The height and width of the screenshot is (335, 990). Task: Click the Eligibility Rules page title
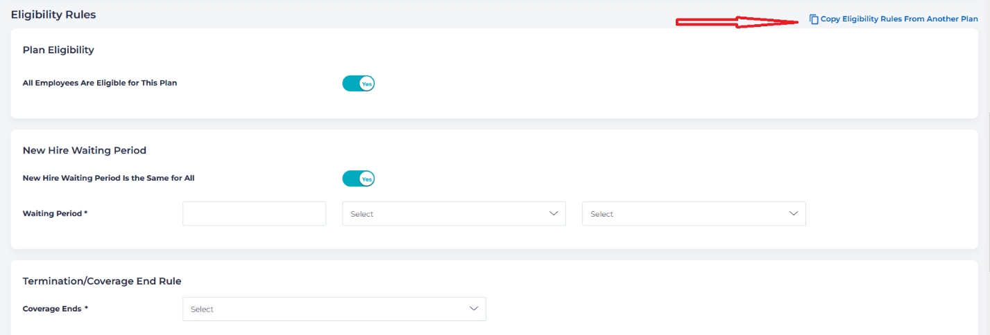click(x=53, y=15)
